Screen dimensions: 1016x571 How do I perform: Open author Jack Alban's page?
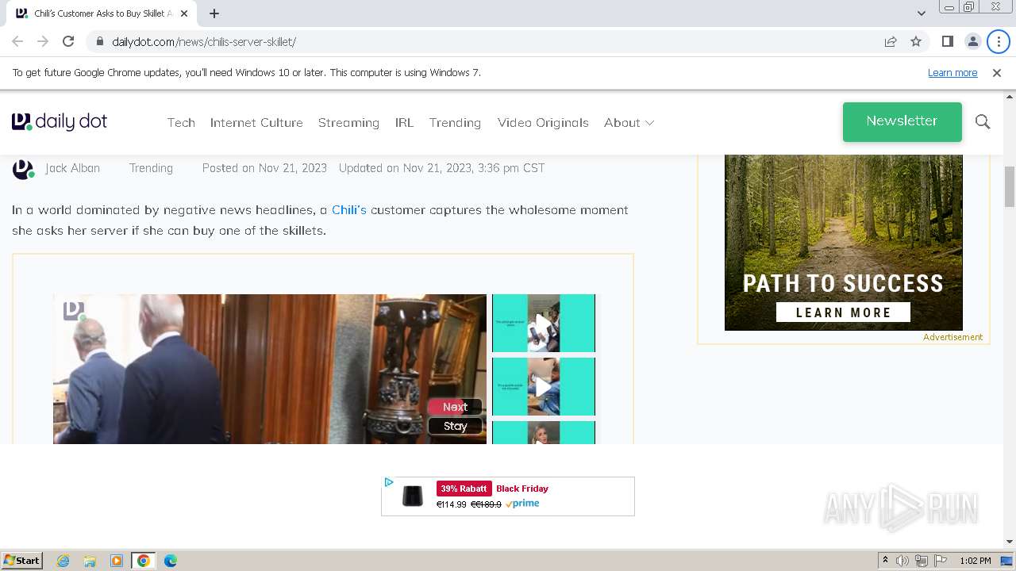(72, 168)
